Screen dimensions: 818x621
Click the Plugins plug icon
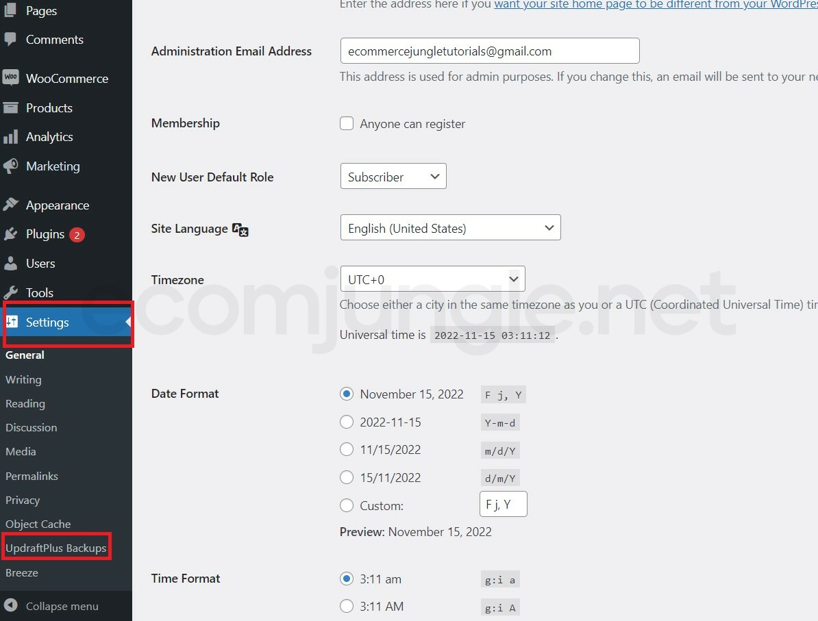[10, 234]
